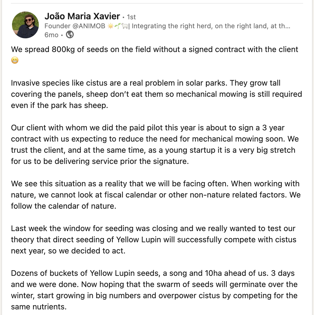Click the '800kg of seeds' opening sentence
The width and height of the screenshot is (314, 315).
(154, 50)
